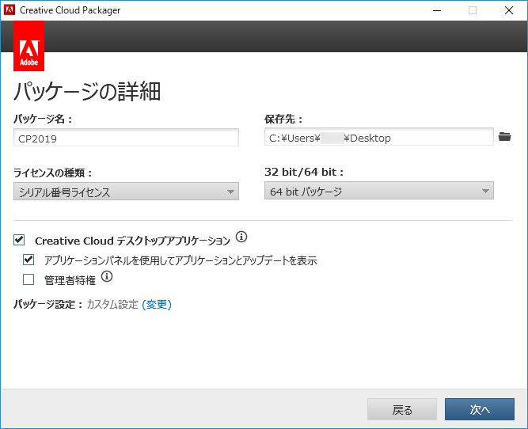This screenshot has height=429, width=528.
Task: Open ライセンスの種類 dropdown
Action: 127,192
